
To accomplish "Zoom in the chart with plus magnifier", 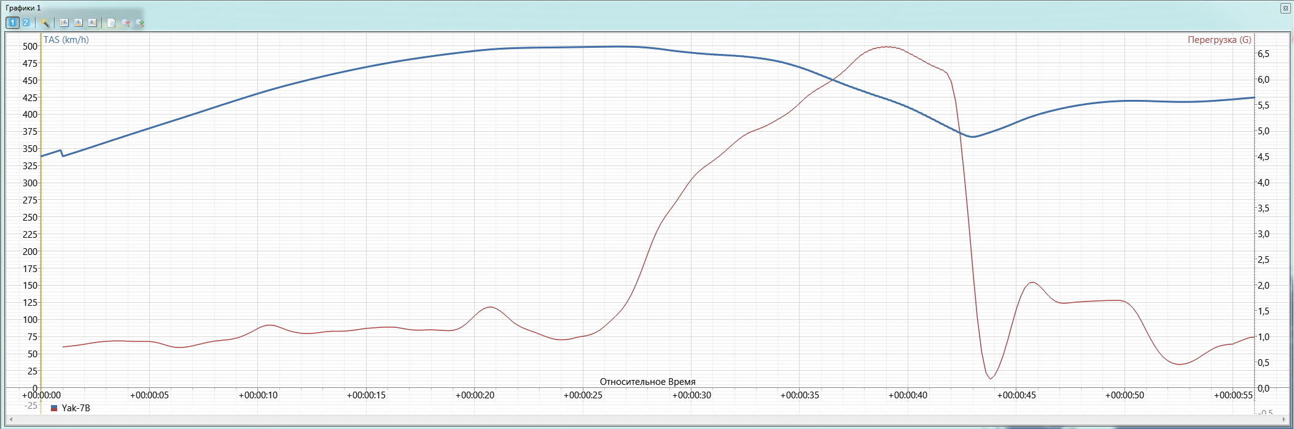I will click(x=140, y=23).
